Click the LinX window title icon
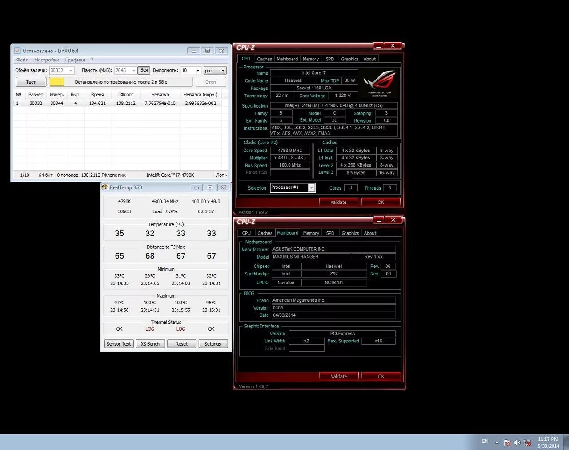Screen dimensions: 569x450 [x=17, y=51]
